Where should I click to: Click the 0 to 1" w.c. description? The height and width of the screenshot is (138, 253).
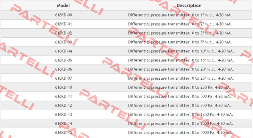click(x=180, y=15)
